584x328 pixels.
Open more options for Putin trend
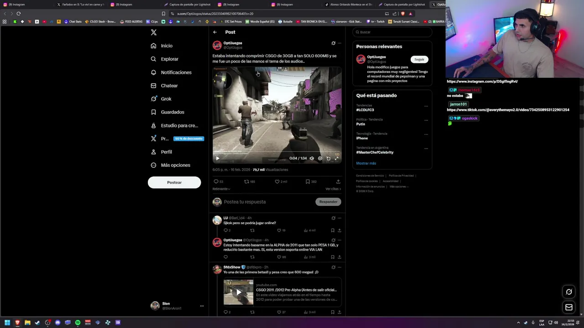point(426,120)
